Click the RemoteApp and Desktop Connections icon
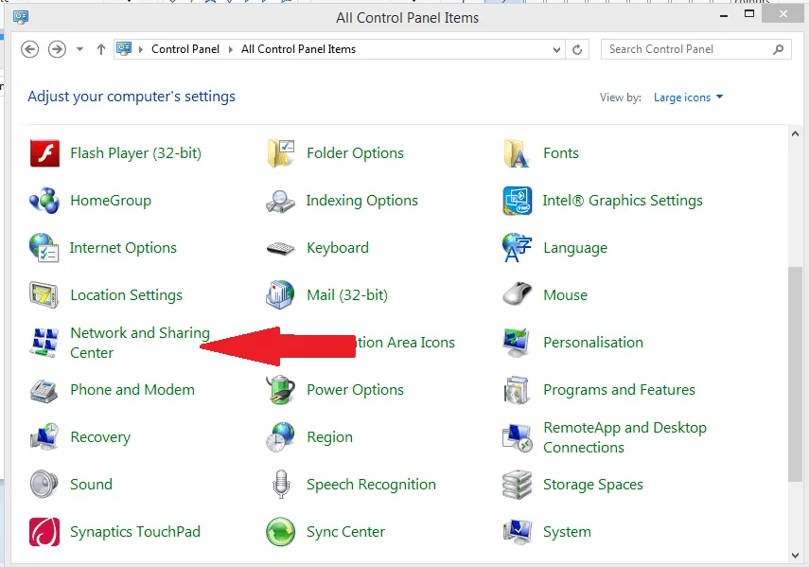Image resolution: width=809 pixels, height=567 pixels. click(x=517, y=437)
